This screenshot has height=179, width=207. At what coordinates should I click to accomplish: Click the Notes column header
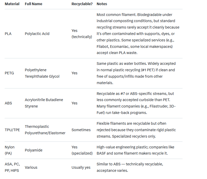(102, 4)
